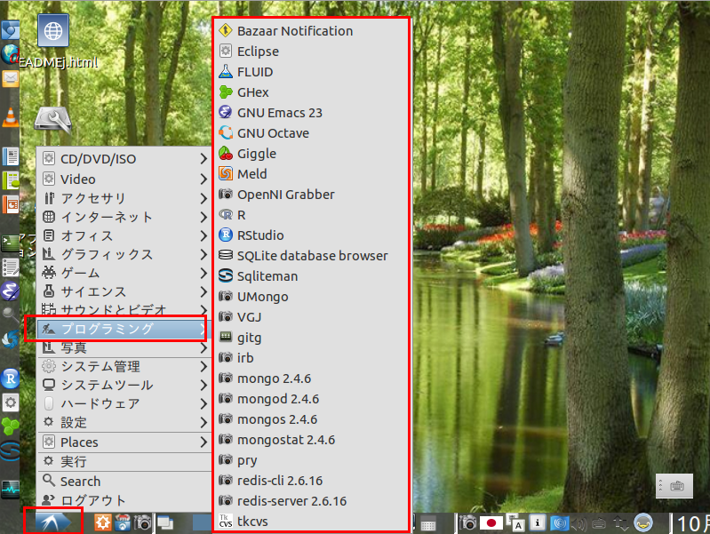Open the ハードウェア category
The height and width of the screenshot is (534, 710).
click(x=124, y=403)
